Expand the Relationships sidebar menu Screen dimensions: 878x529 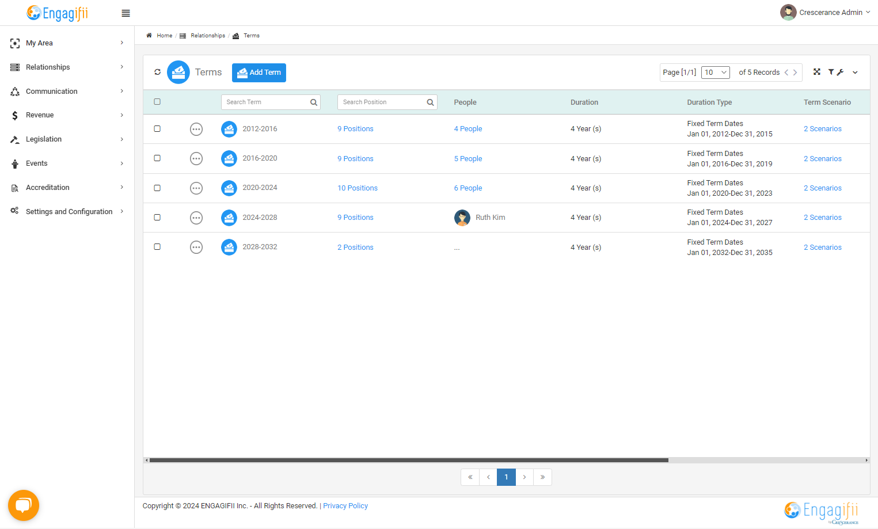coord(67,67)
